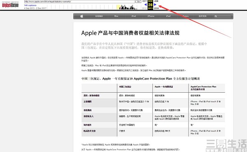The height and width of the screenshot is (152, 247).
Task: Click the Wayback Machine logo
Action: coord(10,5)
